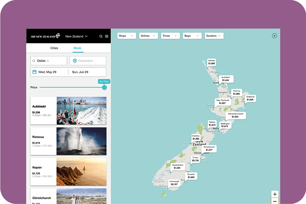Click the Timaru $2,135 map label
The image size is (306, 204).
tap(195, 159)
